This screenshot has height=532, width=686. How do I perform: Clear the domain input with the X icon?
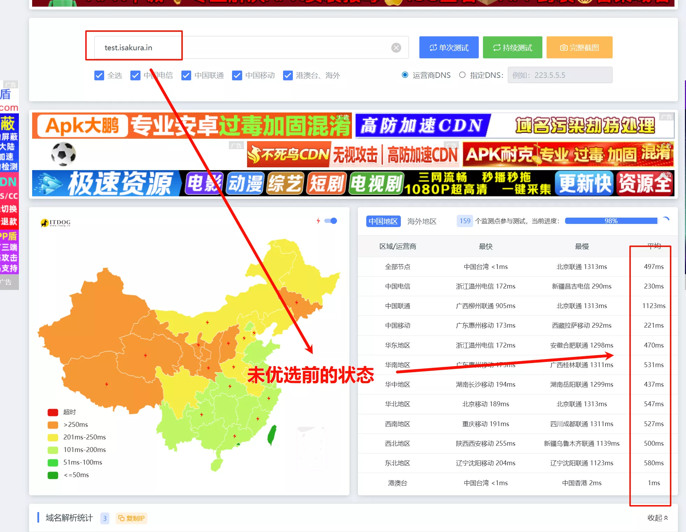pos(396,48)
